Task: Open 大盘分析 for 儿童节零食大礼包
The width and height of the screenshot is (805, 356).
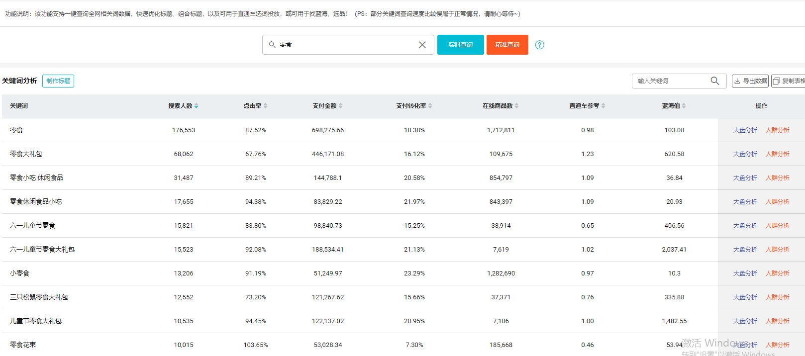Action: [x=745, y=321]
